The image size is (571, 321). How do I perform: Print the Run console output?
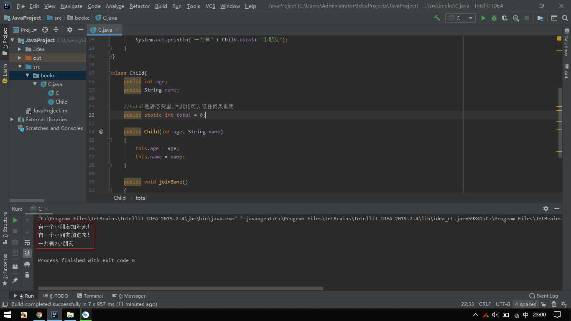27,264
